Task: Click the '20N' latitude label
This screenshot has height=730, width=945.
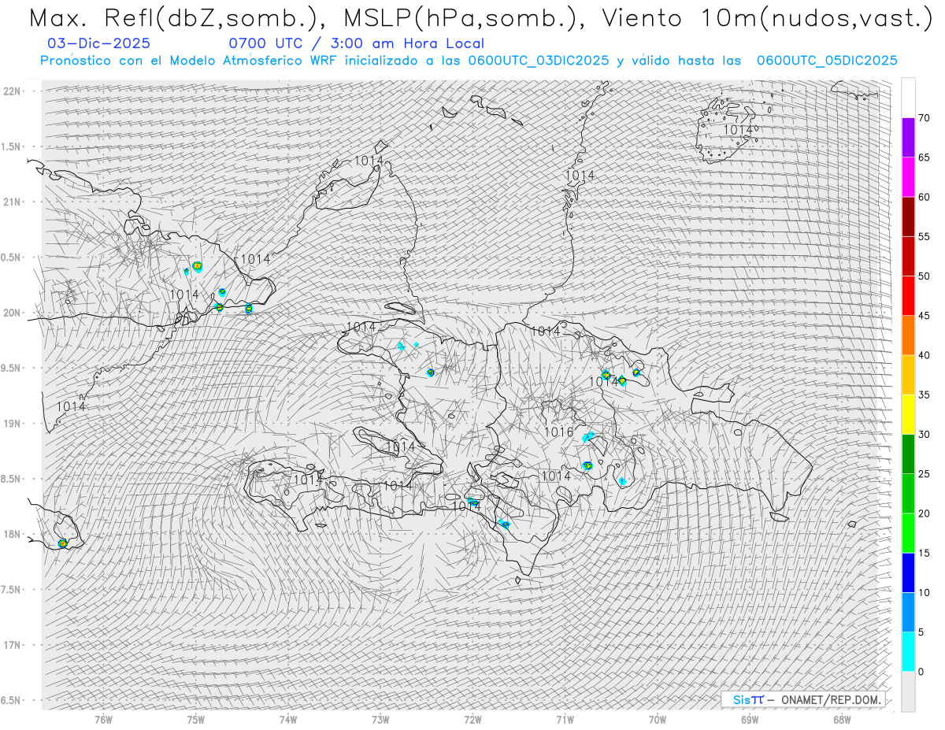Action: tap(11, 313)
